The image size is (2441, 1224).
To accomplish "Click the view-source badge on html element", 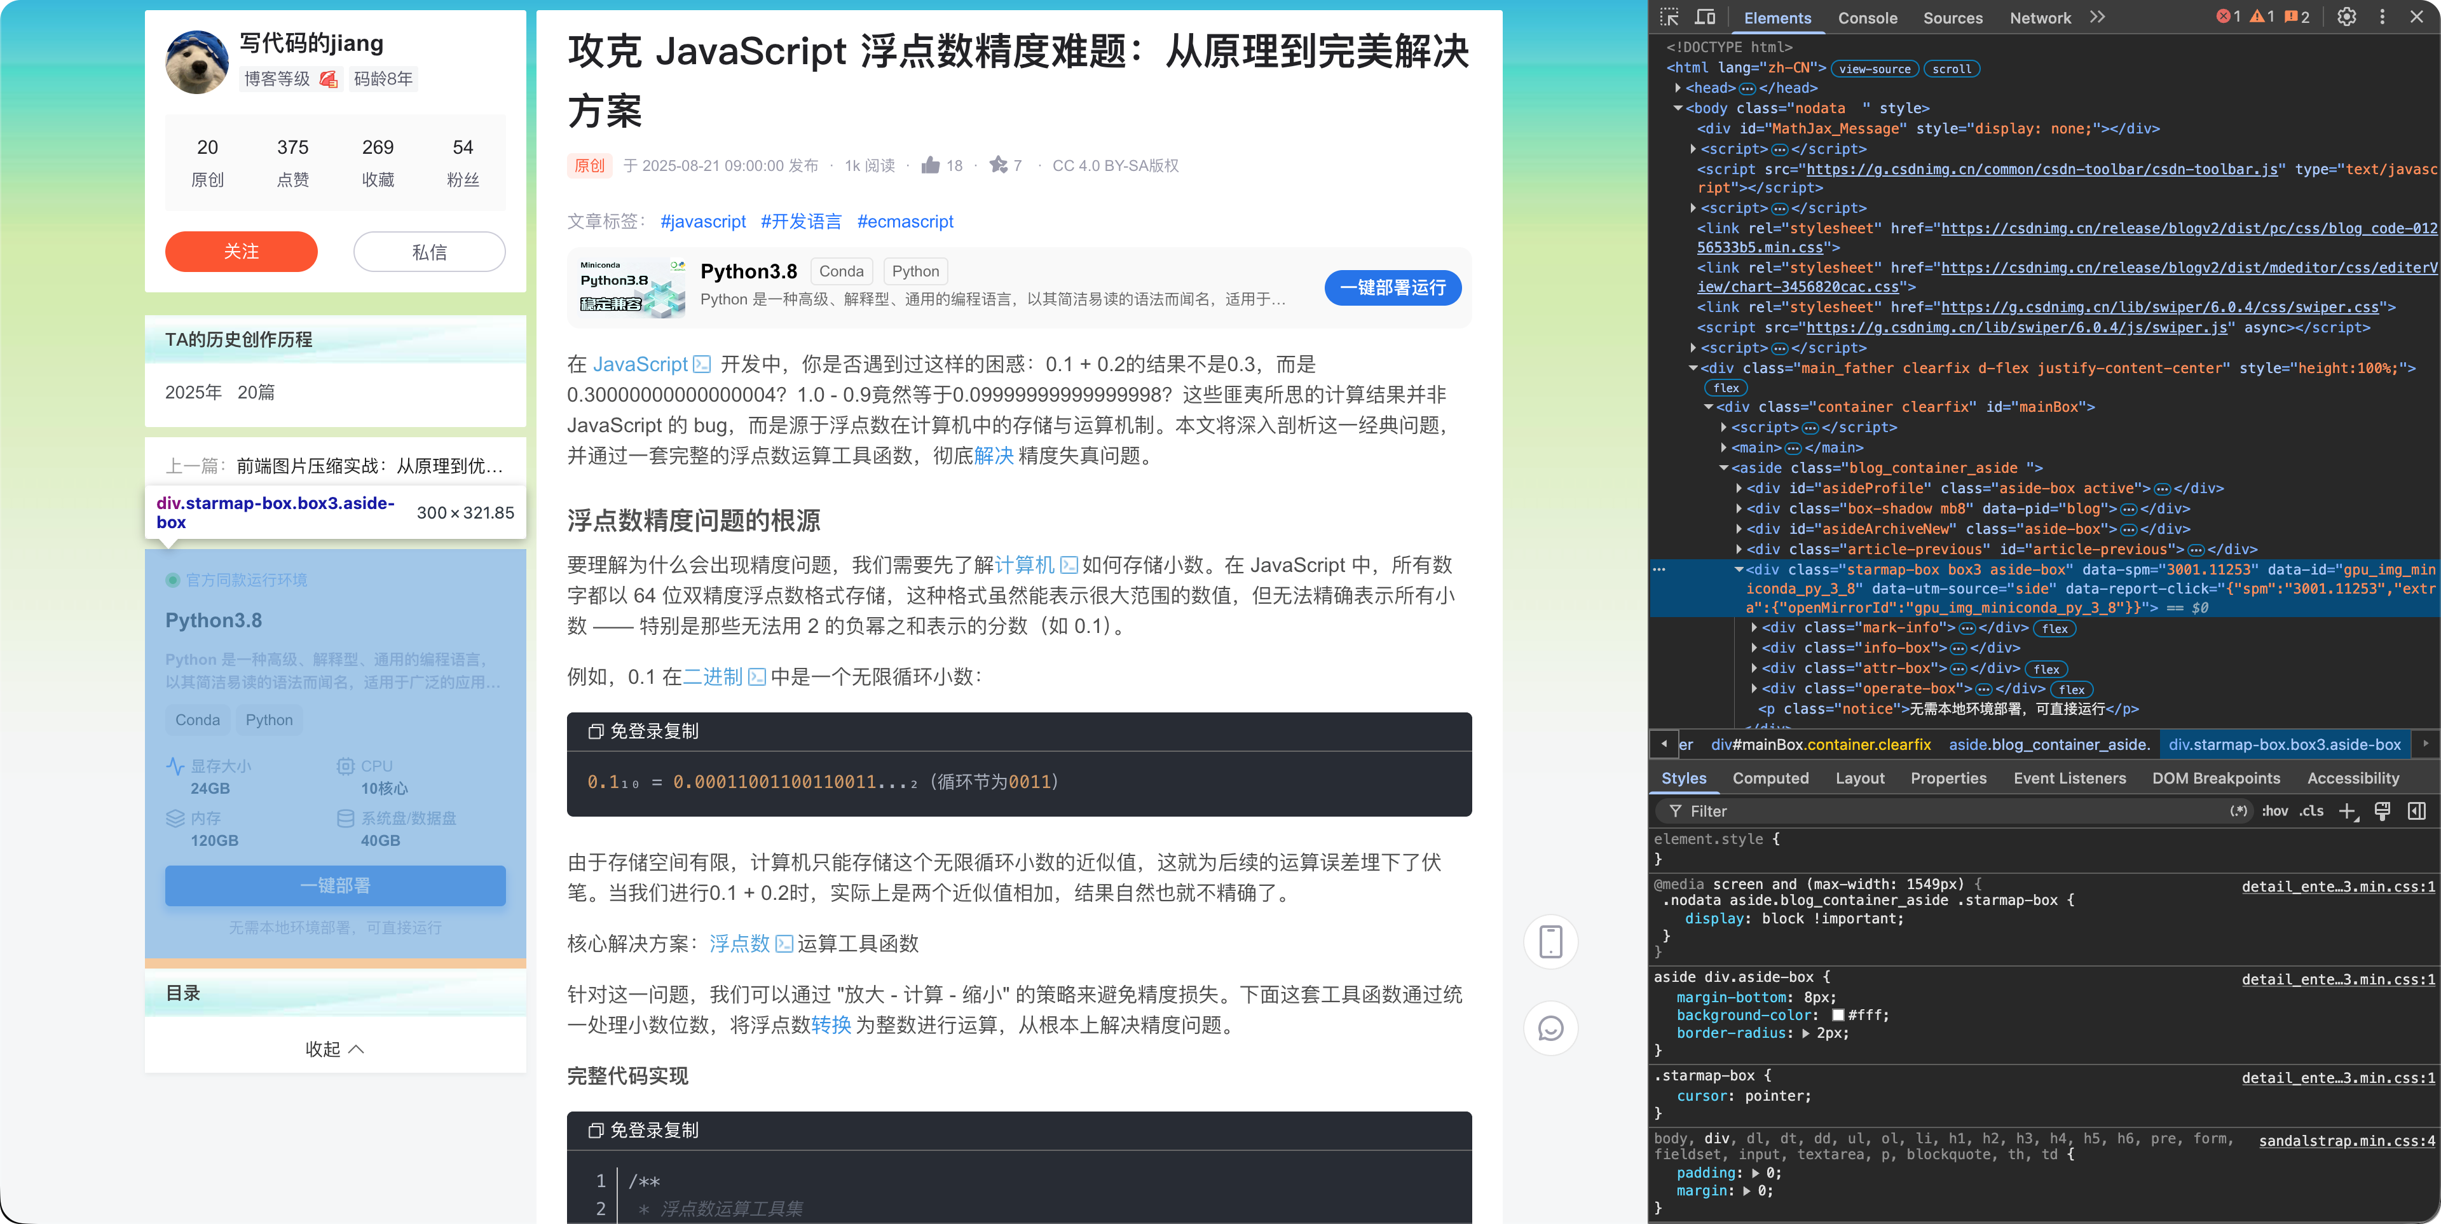I will (x=1875, y=68).
